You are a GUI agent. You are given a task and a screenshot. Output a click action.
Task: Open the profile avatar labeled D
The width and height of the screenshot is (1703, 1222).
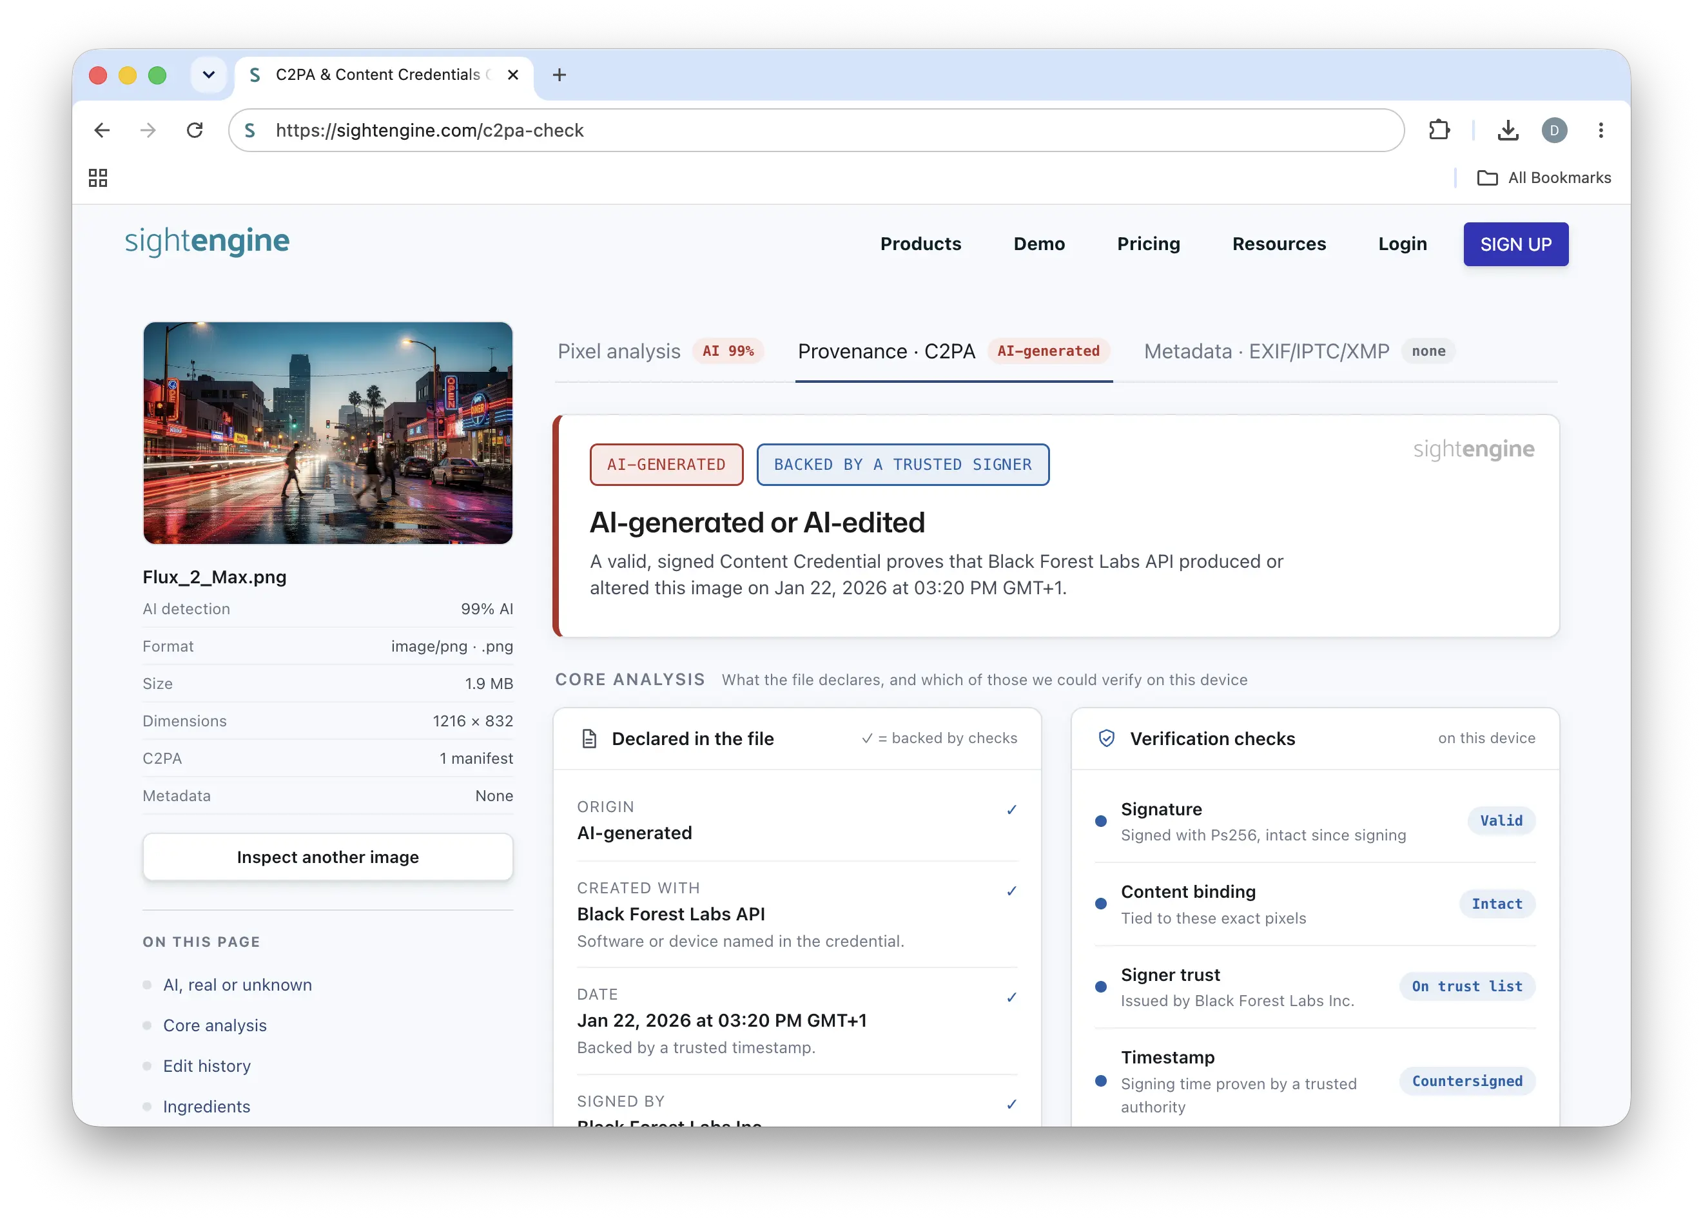tap(1554, 130)
